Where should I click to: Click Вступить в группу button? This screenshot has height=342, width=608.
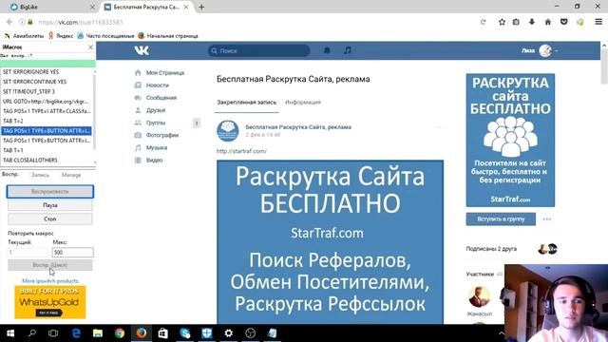coord(501,219)
